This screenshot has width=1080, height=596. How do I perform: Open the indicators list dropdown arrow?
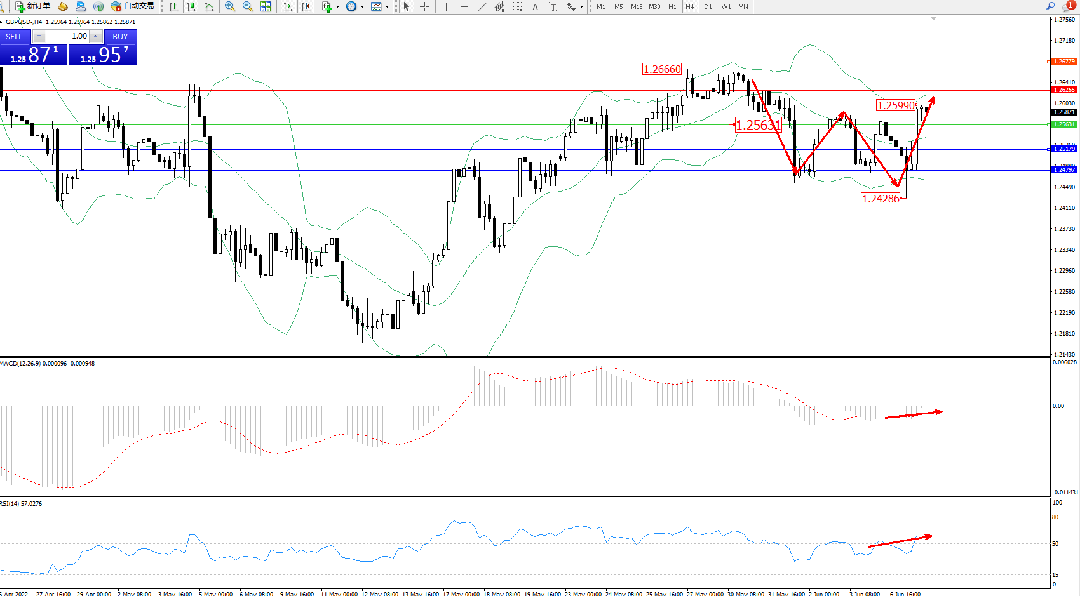coord(337,6)
